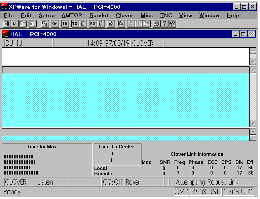Click the list with pointer toolbar icon
The image size is (260, 199).
[121, 24]
